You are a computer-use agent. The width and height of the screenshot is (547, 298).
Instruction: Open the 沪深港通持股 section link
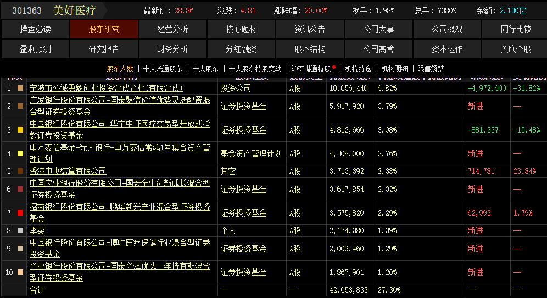point(311,69)
